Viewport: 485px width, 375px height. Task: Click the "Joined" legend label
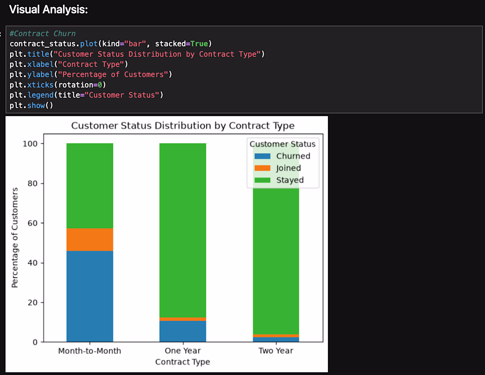(288, 168)
